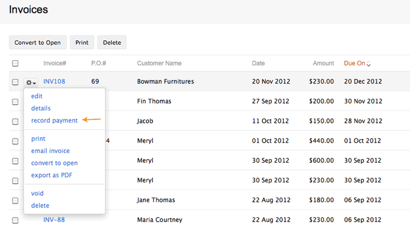This screenshot has width=410, height=228.
Task: Click the Invoice# column header
Action: pos(54,63)
